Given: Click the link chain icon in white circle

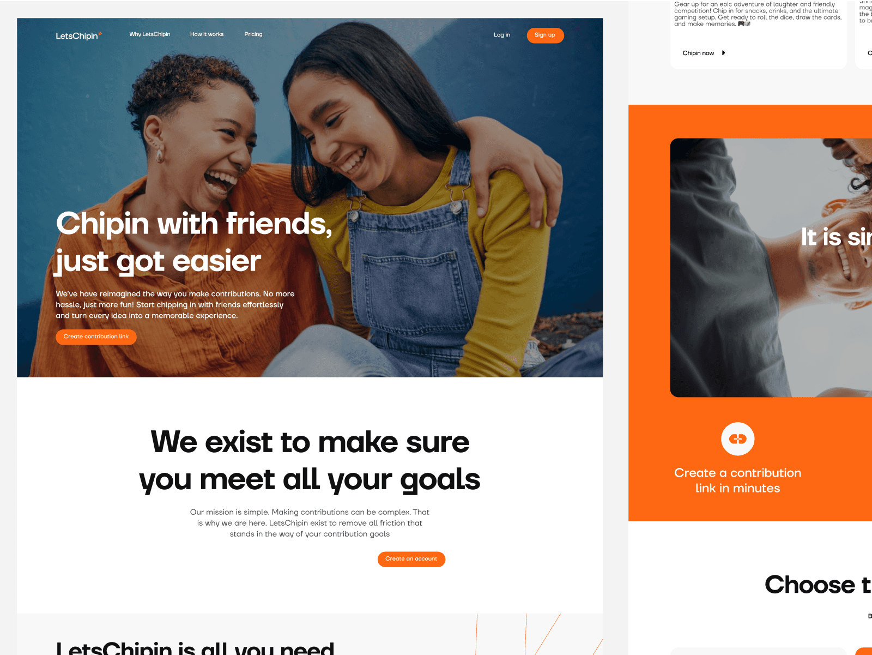Looking at the screenshot, I should click(738, 439).
